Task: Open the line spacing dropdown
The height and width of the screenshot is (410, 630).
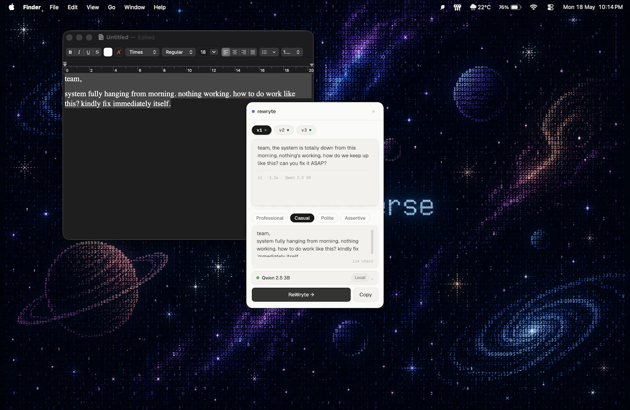Action: click(292, 52)
